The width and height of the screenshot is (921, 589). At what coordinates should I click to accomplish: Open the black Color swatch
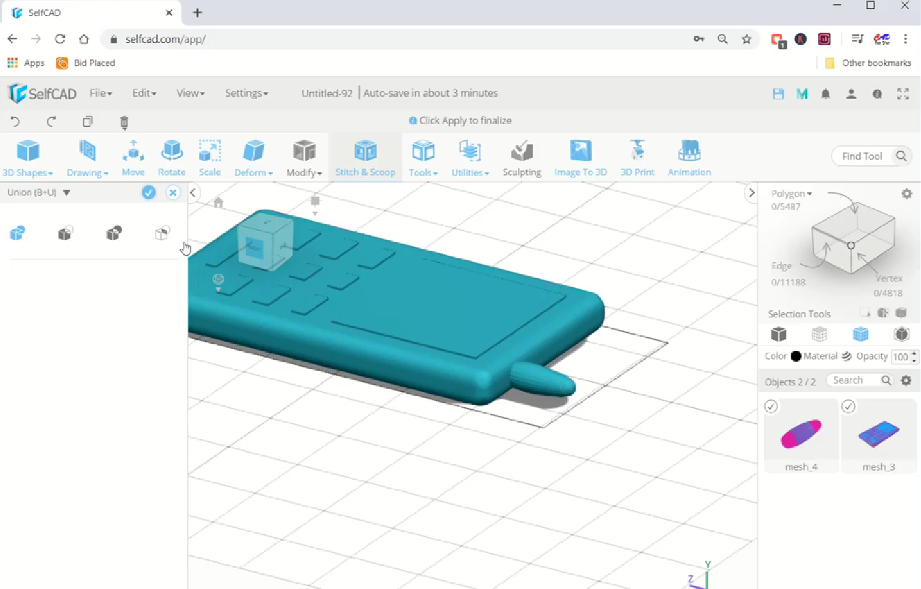[x=796, y=356]
